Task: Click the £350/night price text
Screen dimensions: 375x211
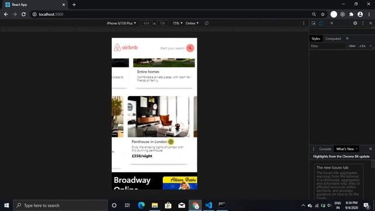Action: [x=142, y=156]
